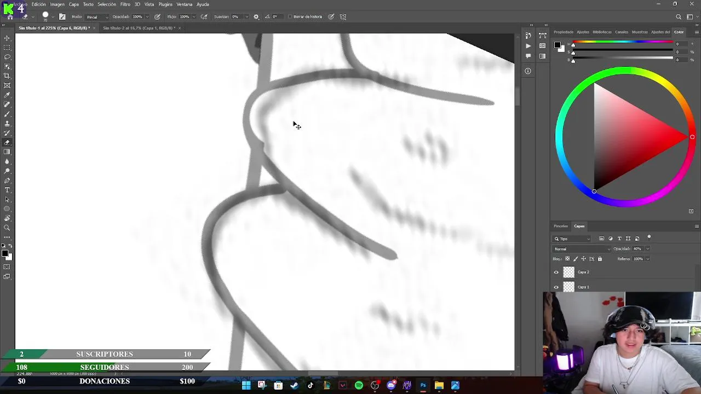The height and width of the screenshot is (394, 701).
Task: Open the brush preset picker arrow
Action: click(x=53, y=17)
